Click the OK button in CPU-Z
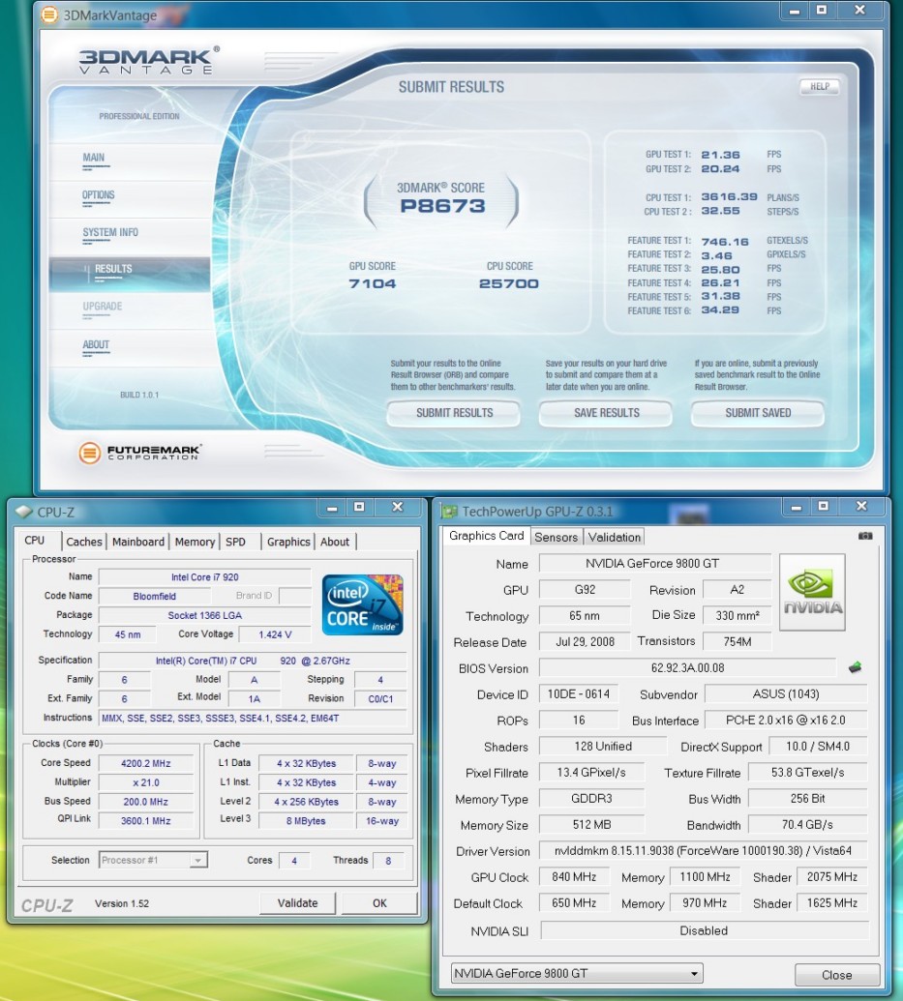903x1001 pixels. [x=379, y=903]
